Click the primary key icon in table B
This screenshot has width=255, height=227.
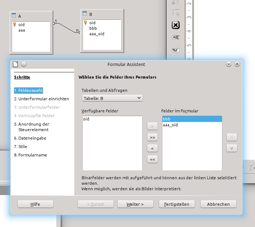[85, 22]
